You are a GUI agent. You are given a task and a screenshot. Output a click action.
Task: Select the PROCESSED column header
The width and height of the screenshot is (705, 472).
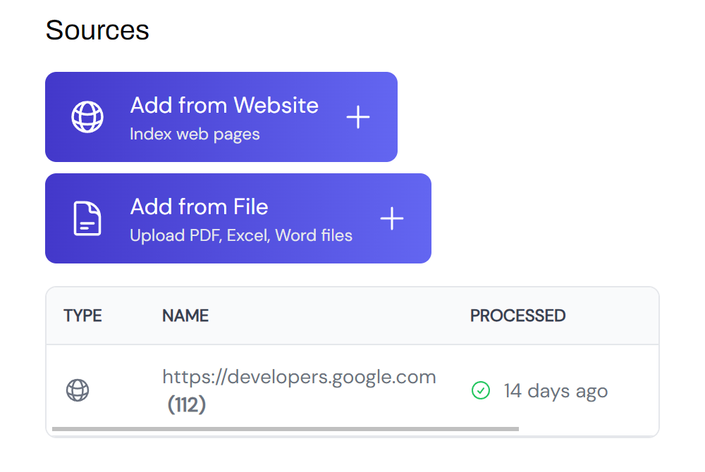pos(517,316)
